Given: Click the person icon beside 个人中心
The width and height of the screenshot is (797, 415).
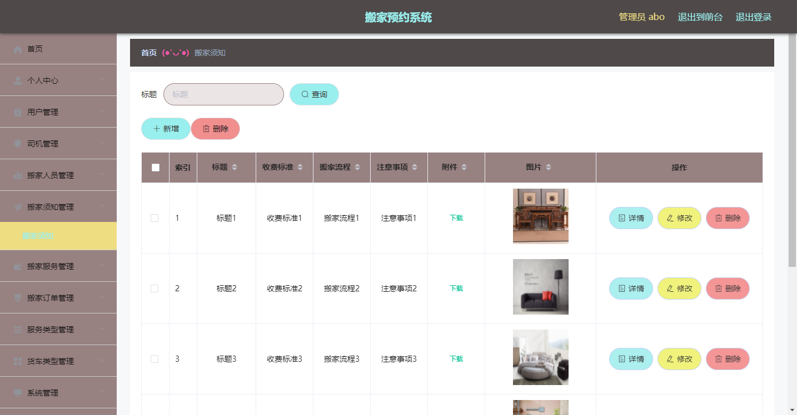Looking at the screenshot, I should pos(18,81).
